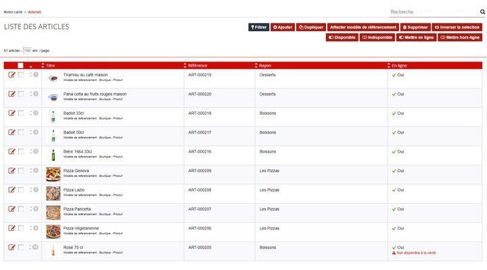The height and width of the screenshot is (270, 487).
Task: Click the sort icon on Titre column
Action: point(43,65)
